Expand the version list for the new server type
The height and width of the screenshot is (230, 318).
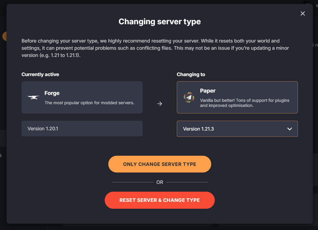coord(237,129)
